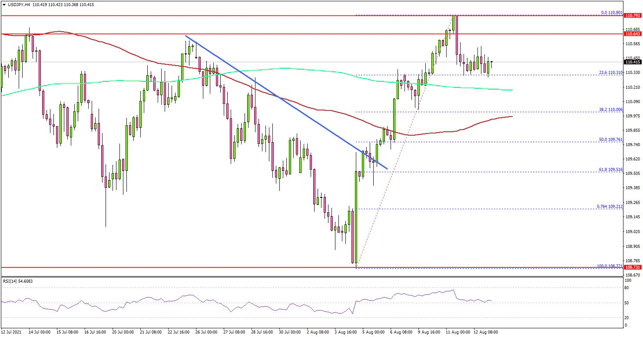Viewport: 643px width, 337px height.
Task: Click the red 110.643 price label
Action: (x=632, y=33)
